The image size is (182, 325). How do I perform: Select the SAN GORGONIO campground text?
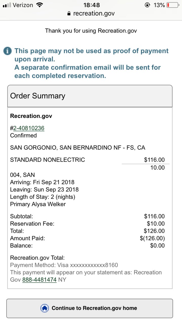pos(78,148)
